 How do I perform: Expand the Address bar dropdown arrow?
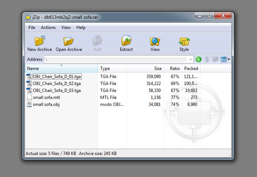(190, 59)
